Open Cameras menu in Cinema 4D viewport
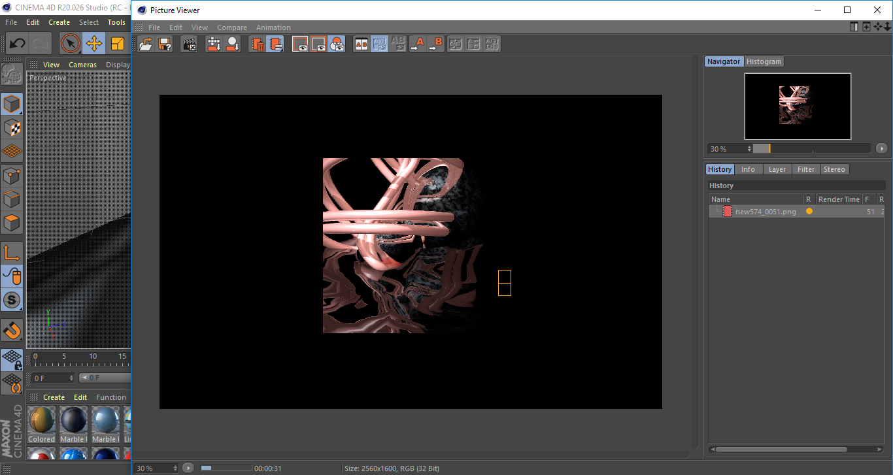The width and height of the screenshot is (893, 475). (x=82, y=65)
